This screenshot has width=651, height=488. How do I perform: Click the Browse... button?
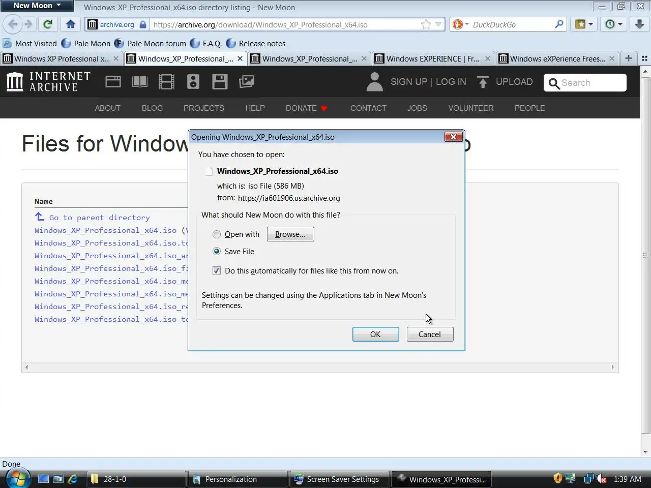(290, 234)
